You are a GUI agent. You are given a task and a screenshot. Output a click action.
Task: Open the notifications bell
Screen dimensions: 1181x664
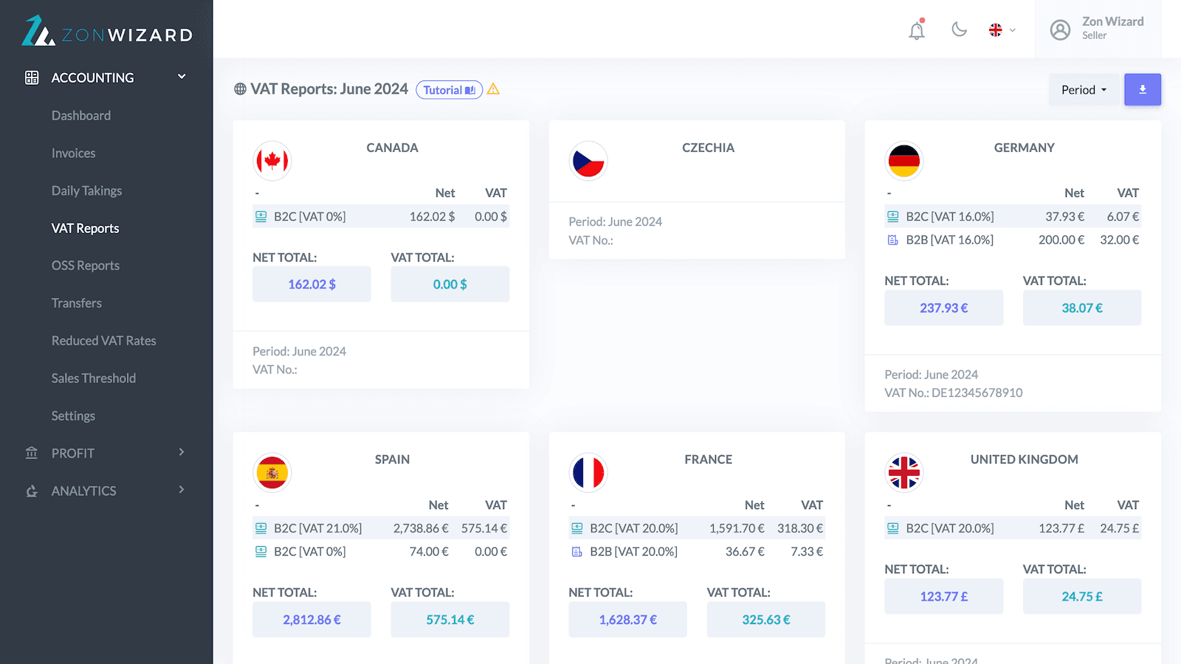click(917, 30)
